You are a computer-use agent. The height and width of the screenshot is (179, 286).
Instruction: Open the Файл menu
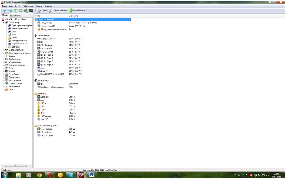(4, 6)
